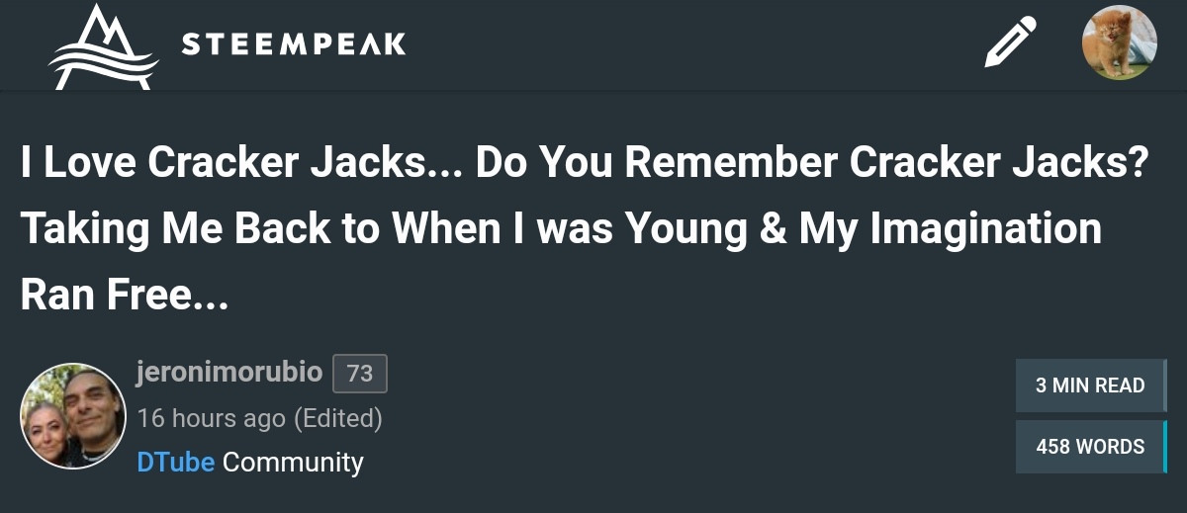Click the grey edge bar on 3 MIN READ
This screenshot has height=513, width=1187.
[1165, 385]
